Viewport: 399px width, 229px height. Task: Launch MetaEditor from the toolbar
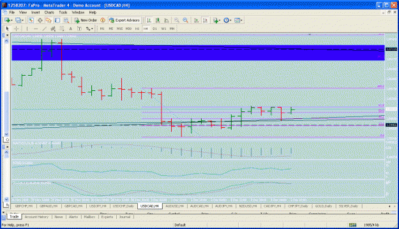click(103, 20)
